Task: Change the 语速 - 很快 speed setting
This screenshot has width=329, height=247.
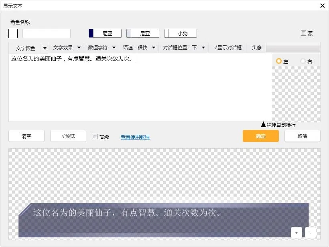Action: coord(139,47)
